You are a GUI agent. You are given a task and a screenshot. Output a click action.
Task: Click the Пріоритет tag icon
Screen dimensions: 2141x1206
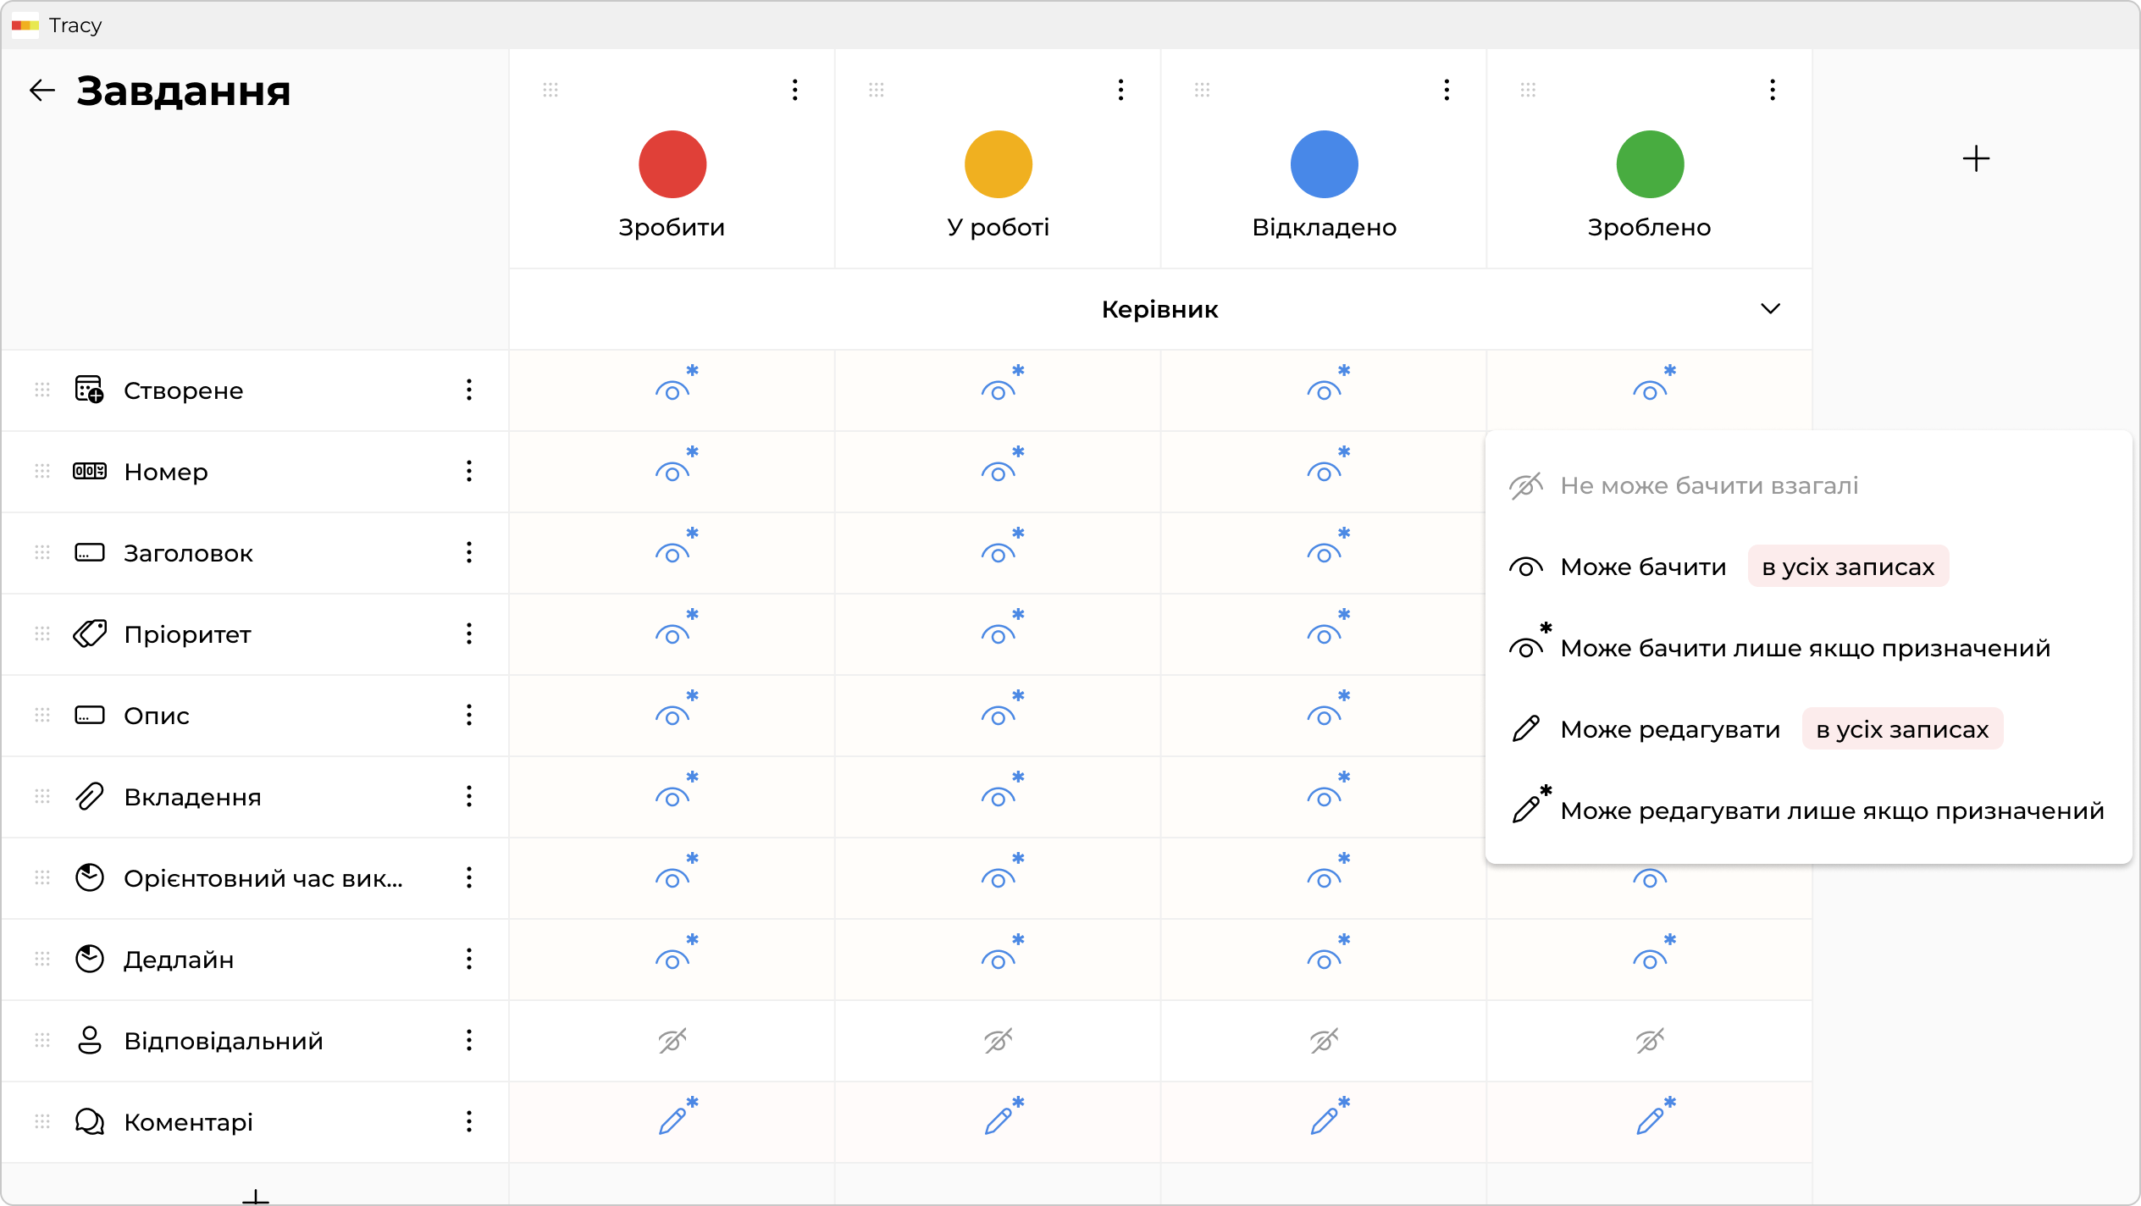89,633
